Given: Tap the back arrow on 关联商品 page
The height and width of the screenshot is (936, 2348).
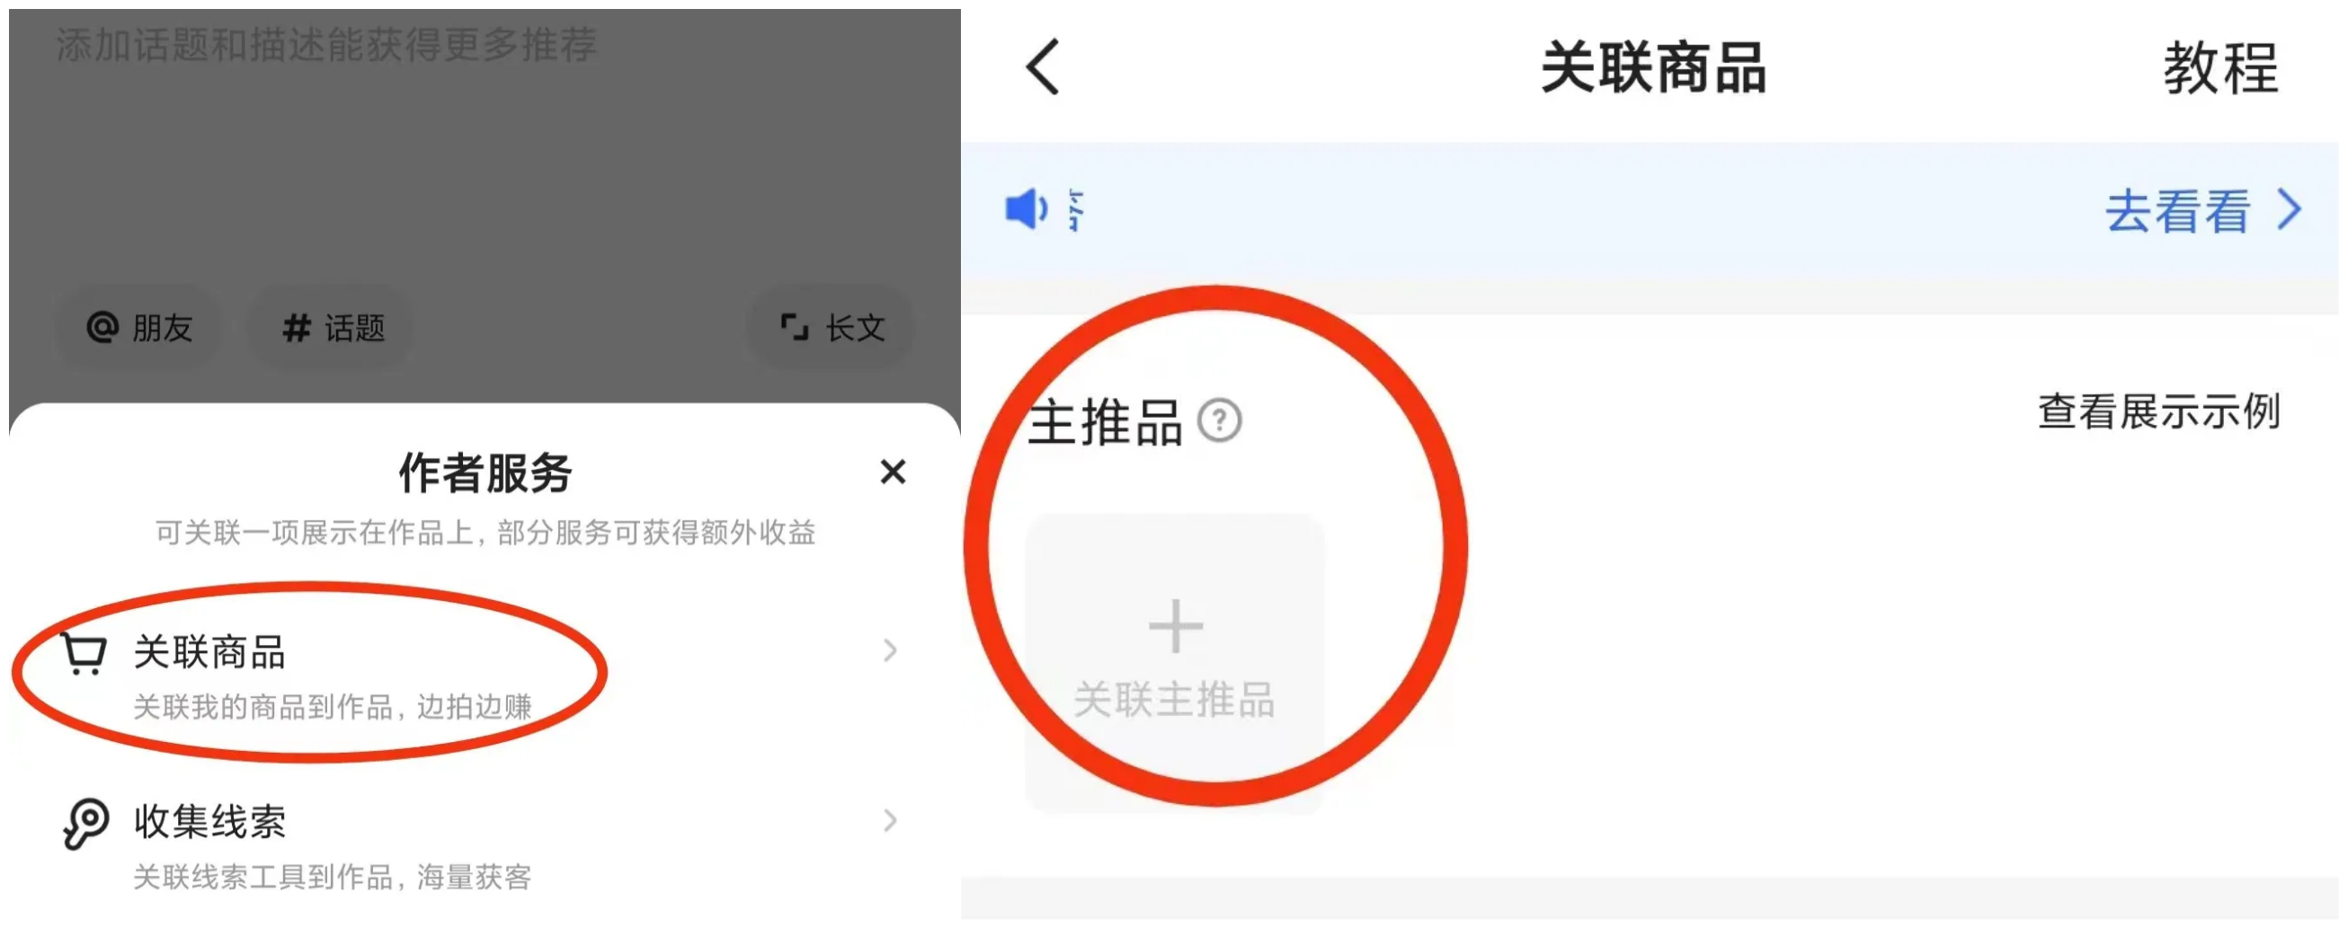Looking at the screenshot, I should click(1044, 66).
